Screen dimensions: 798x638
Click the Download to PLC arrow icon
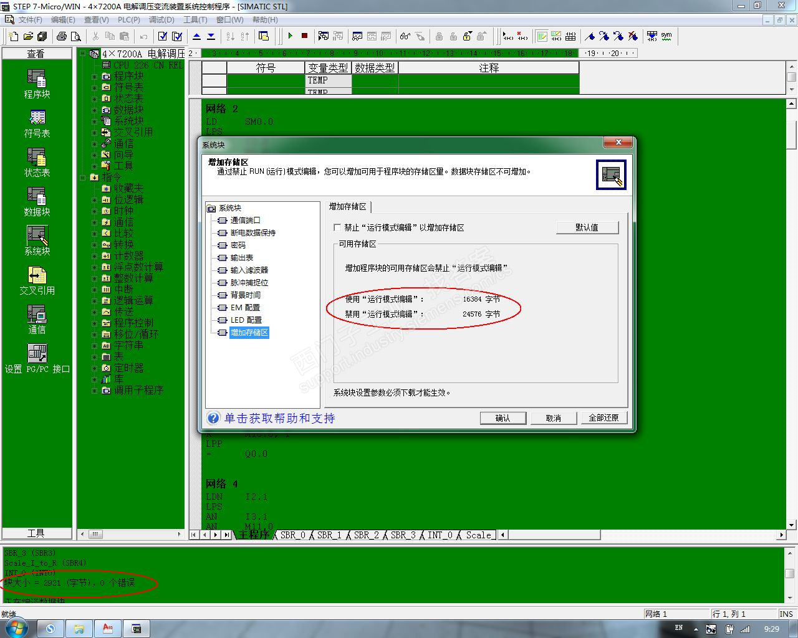[x=211, y=36]
